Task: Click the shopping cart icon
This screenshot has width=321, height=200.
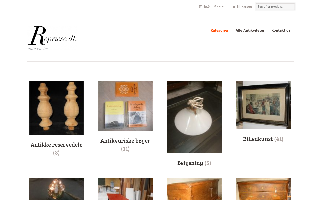Action: (200, 6)
